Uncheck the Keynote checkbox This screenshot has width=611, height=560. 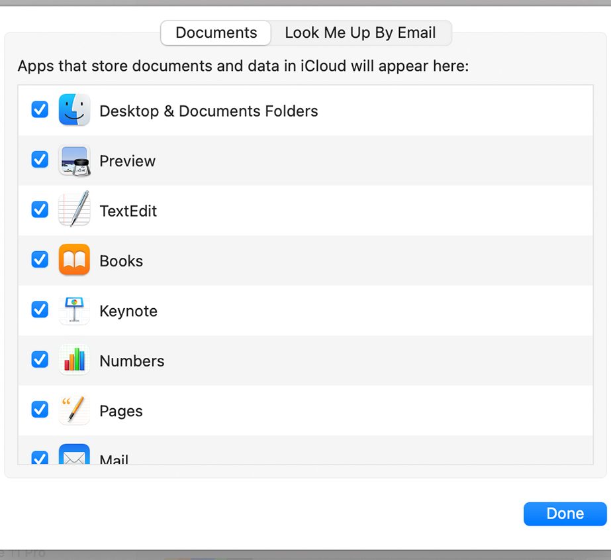click(x=40, y=309)
